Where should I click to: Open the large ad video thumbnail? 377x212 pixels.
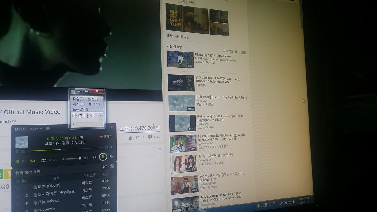click(187, 19)
